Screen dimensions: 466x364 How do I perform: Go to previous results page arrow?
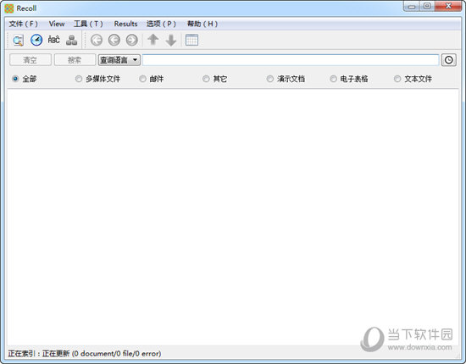pyautogui.click(x=114, y=40)
